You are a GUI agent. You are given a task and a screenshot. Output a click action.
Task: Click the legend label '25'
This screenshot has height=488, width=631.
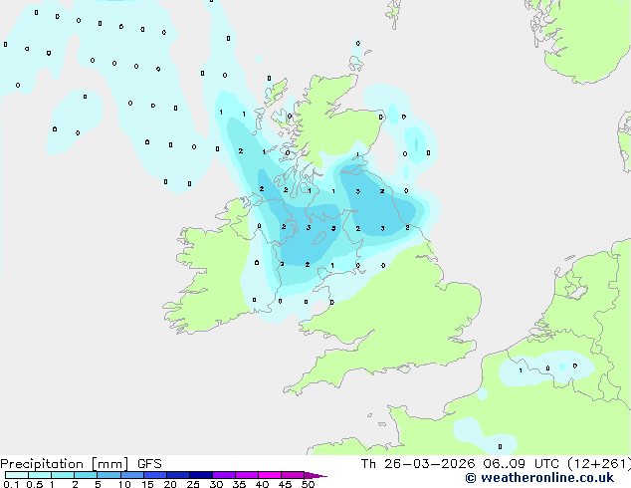(x=193, y=484)
